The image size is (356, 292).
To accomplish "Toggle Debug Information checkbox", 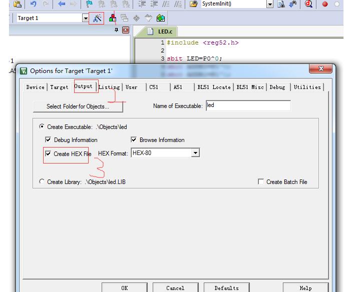I will tap(48, 139).
